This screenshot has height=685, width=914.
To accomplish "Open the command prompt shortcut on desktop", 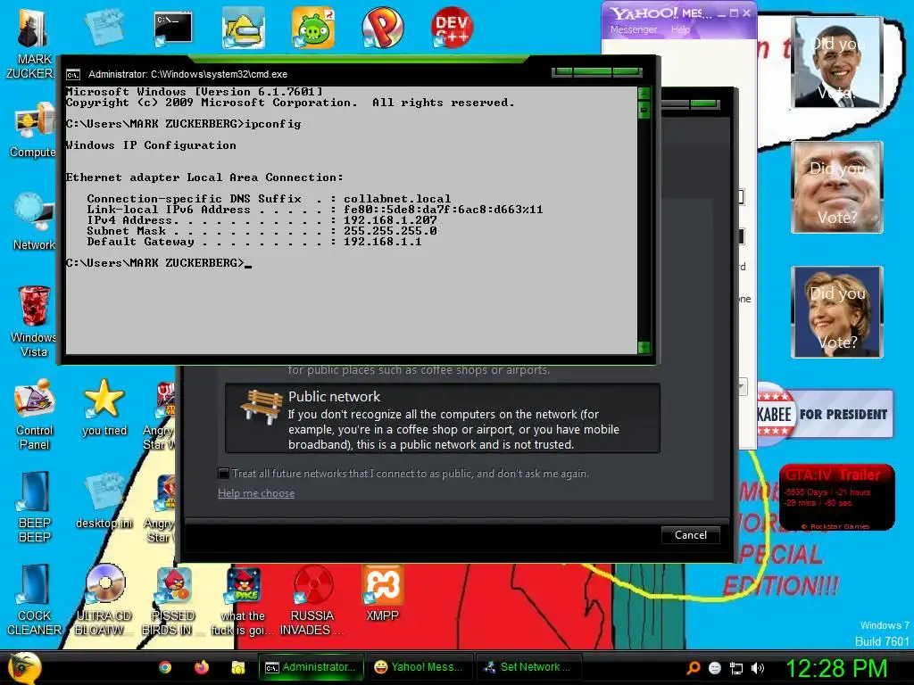I will click(x=173, y=28).
